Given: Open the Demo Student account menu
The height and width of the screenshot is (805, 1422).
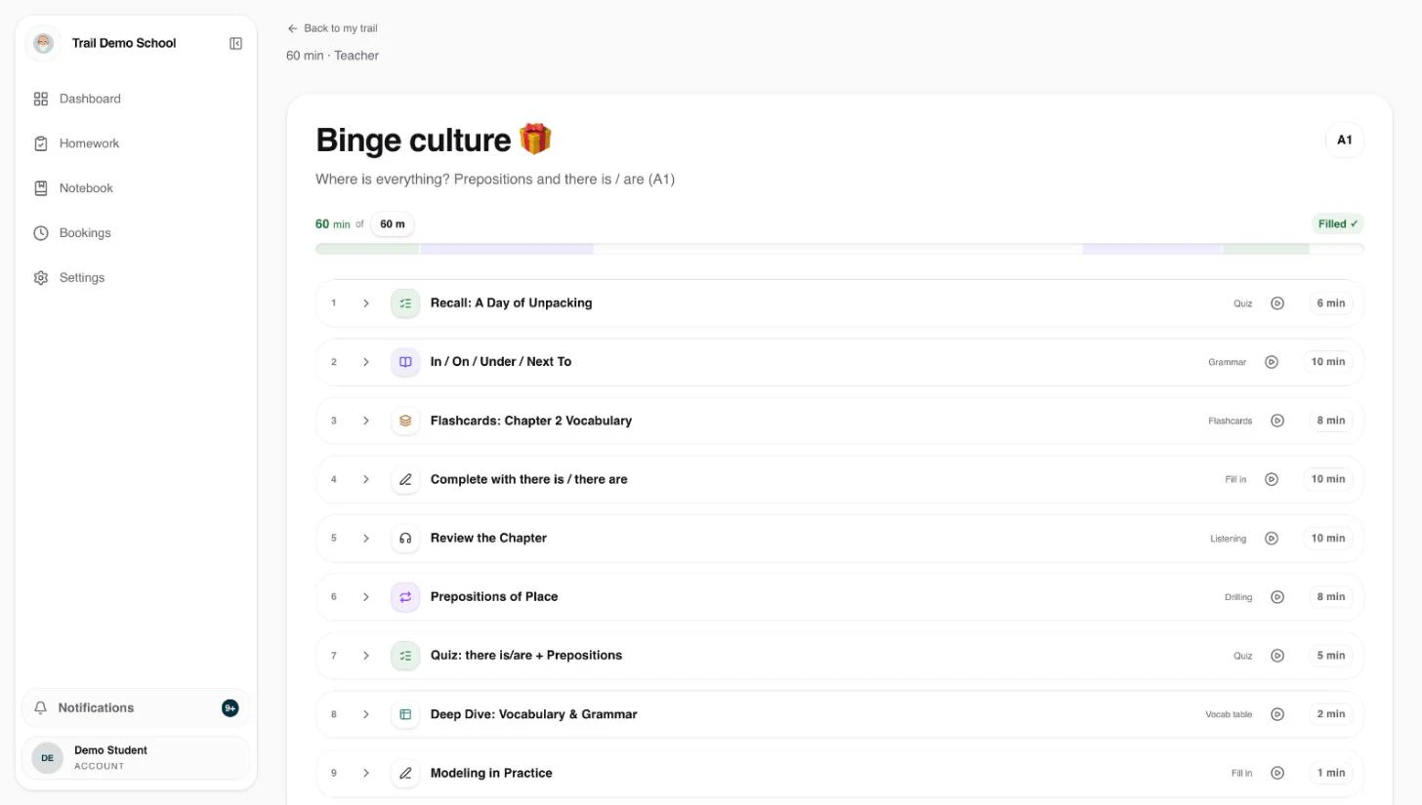Looking at the screenshot, I should coord(136,758).
